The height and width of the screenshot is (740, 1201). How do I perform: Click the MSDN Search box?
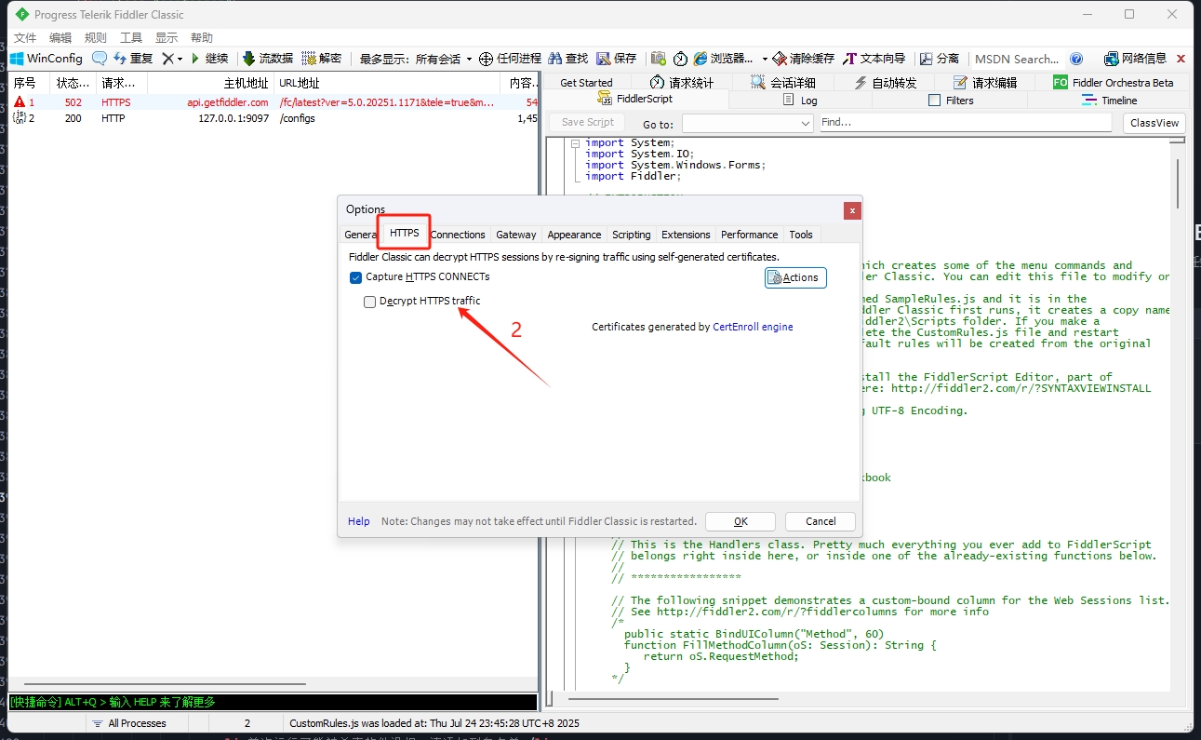point(1016,59)
